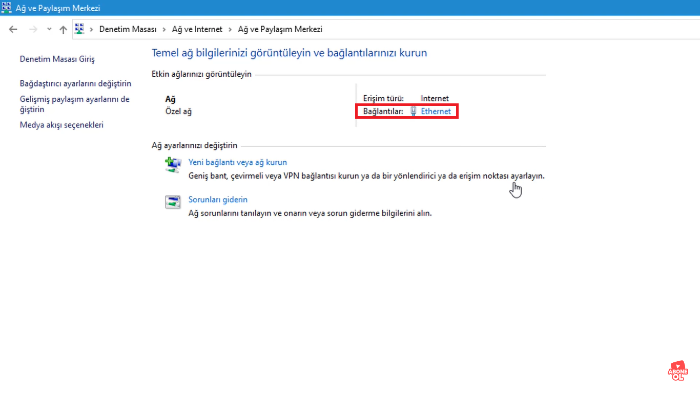The height and width of the screenshot is (393, 700).
Task: Click the Internet access type value
Action: coord(435,98)
